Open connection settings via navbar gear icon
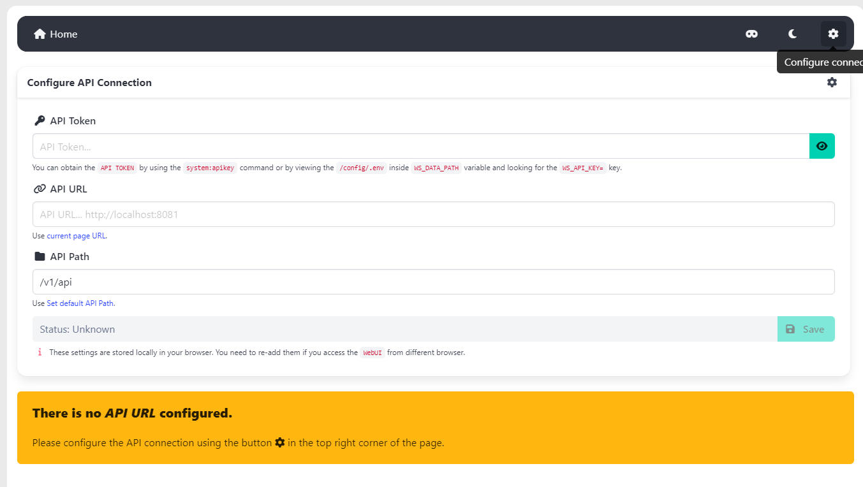Screen dimensions: 863x487 coord(833,34)
